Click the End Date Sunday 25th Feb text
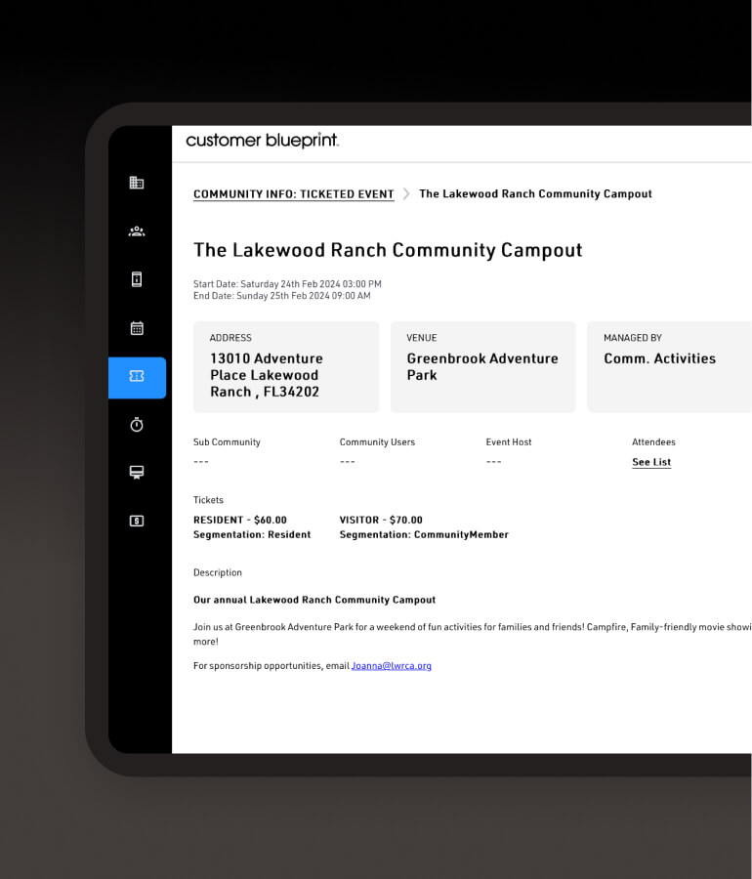 (282, 296)
